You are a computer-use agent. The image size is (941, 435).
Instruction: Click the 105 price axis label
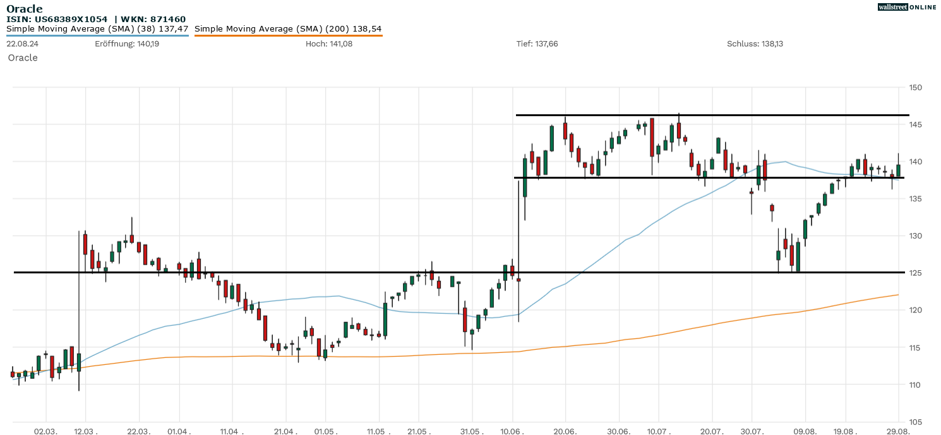pyautogui.click(x=914, y=422)
